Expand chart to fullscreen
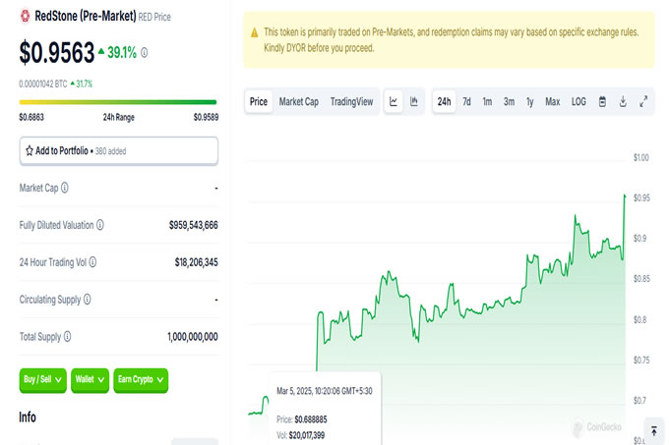Viewport: 669px width, 445px height. (643, 101)
